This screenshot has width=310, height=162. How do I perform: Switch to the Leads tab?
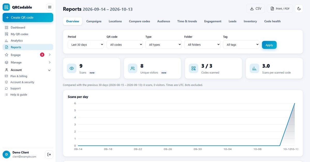[x=233, y=21]
